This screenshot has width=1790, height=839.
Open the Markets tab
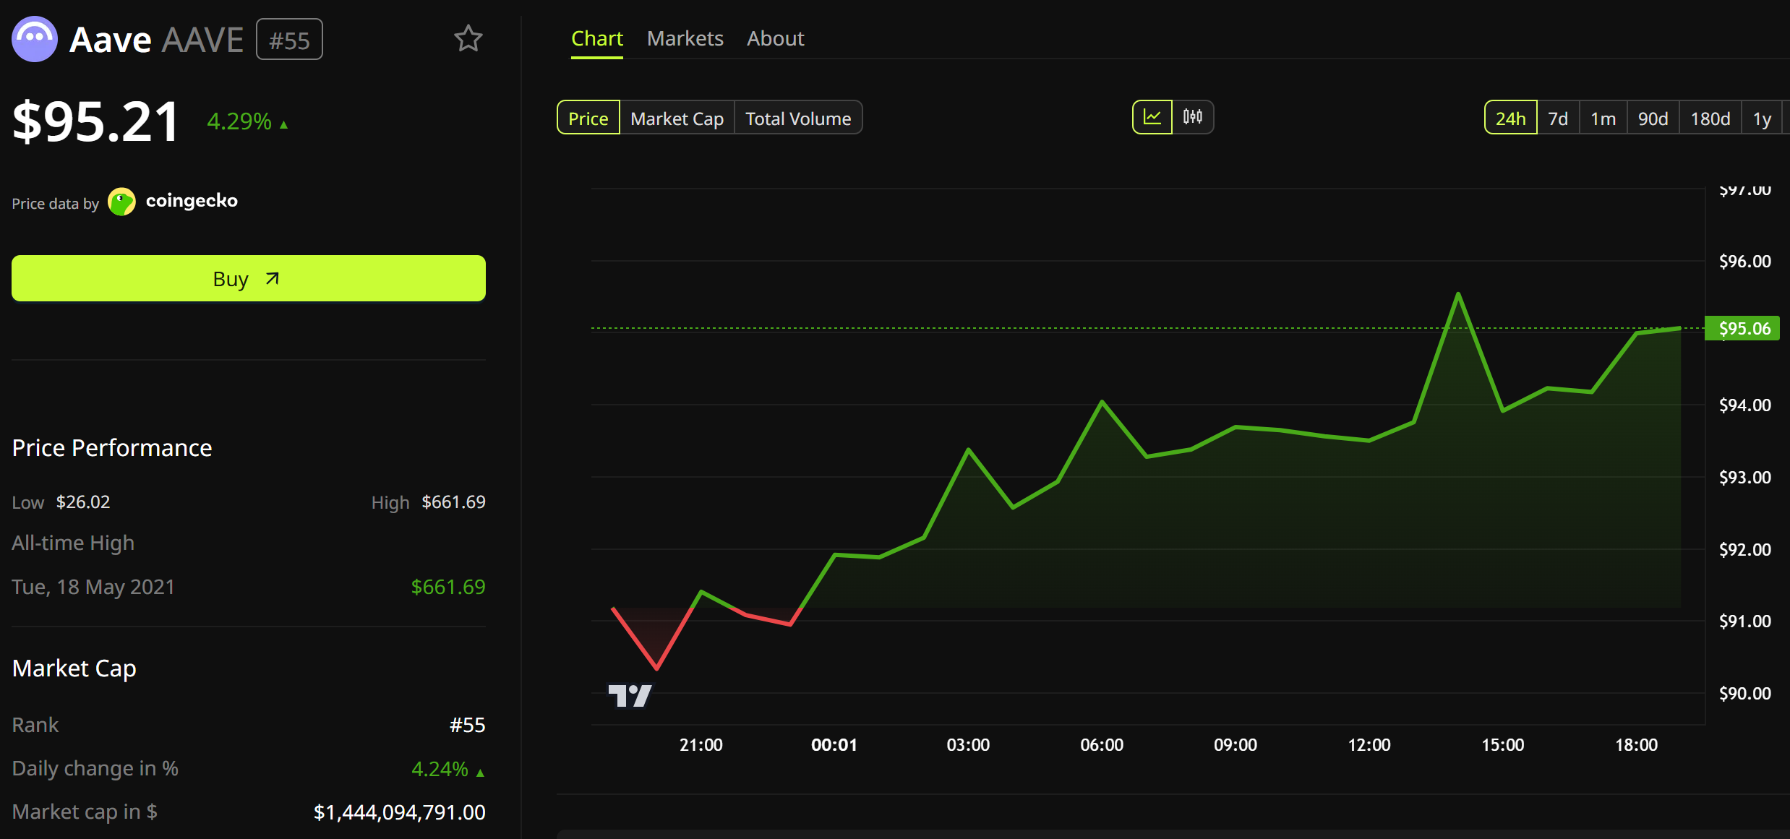[685, 38]
